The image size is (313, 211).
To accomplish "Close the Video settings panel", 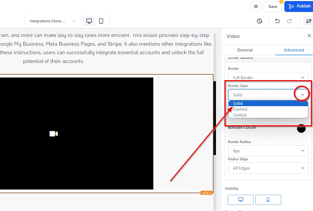I will [309, 36].
